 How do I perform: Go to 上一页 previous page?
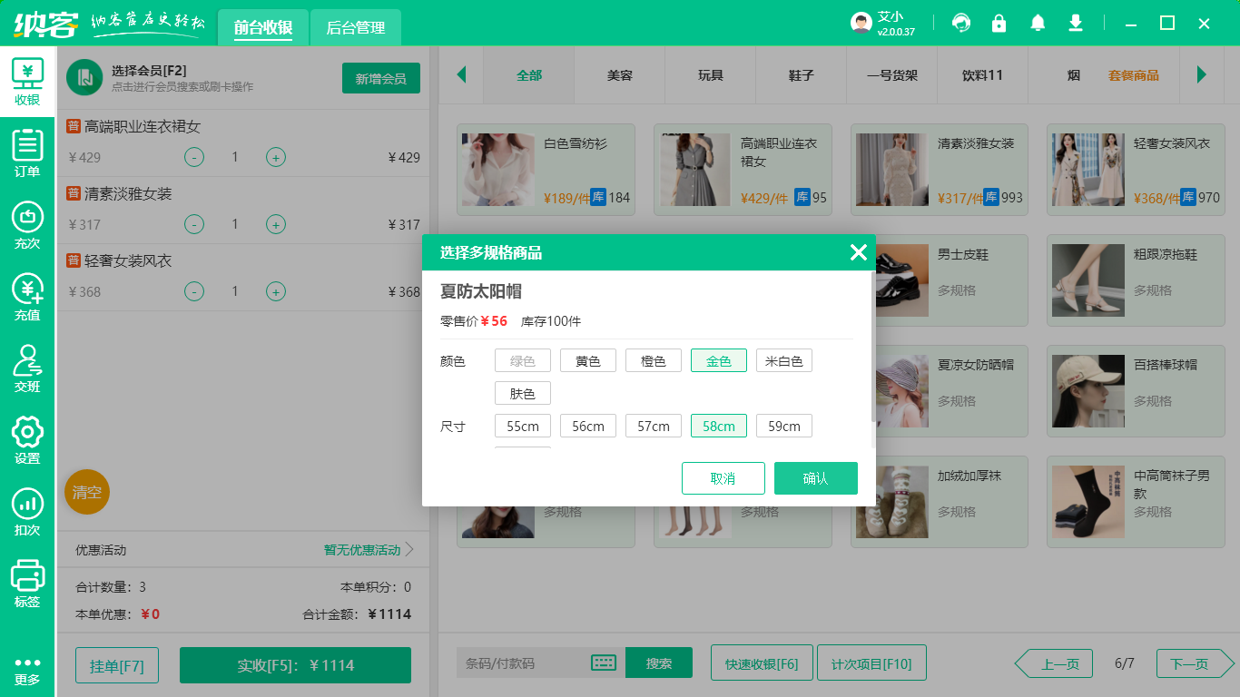click(1054, 664)
